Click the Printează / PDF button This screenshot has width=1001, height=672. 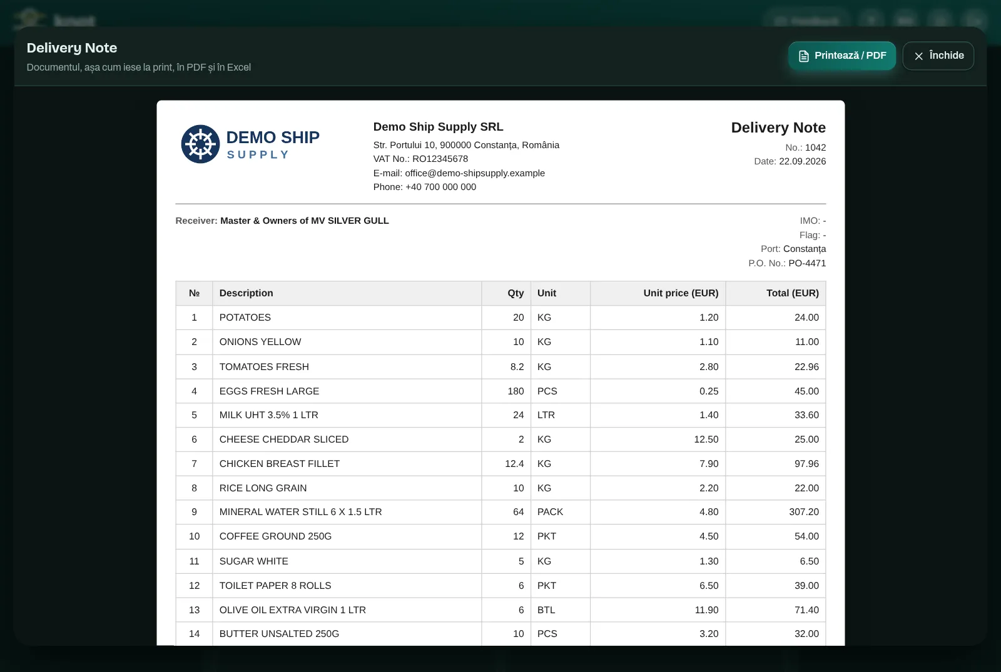pyautogui.click(x=841, y=56)
